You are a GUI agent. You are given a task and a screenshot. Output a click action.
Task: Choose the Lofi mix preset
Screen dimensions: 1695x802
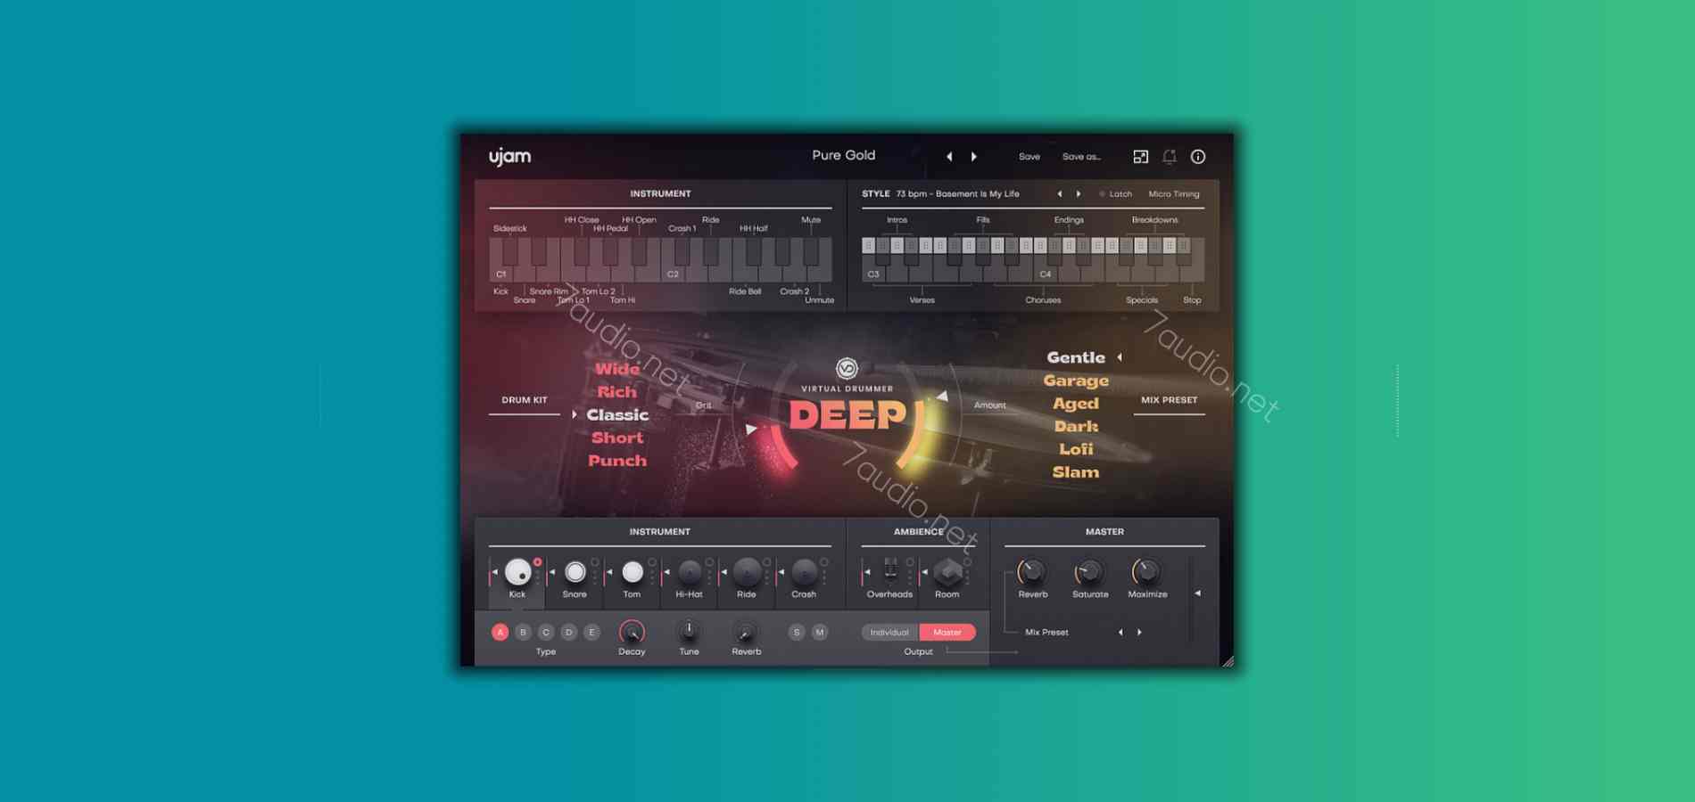click(x=1076, y=450)
